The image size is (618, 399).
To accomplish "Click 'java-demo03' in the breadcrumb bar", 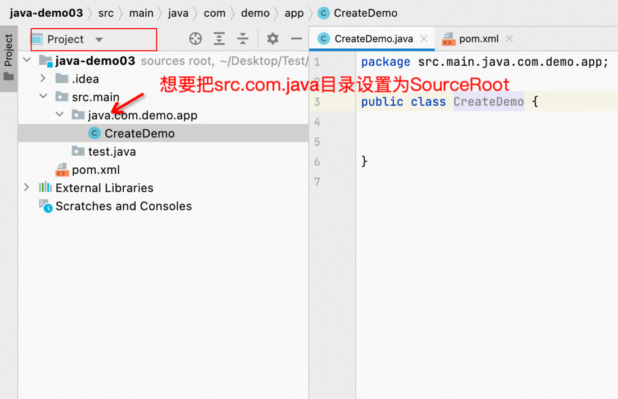I will click(x=46, y=12).
